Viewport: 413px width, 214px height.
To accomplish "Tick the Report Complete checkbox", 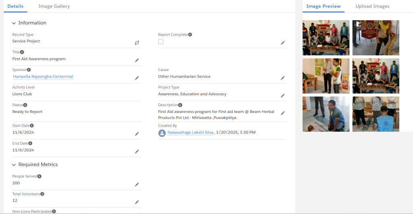I will pyautogui.click(x=161, y=42).
